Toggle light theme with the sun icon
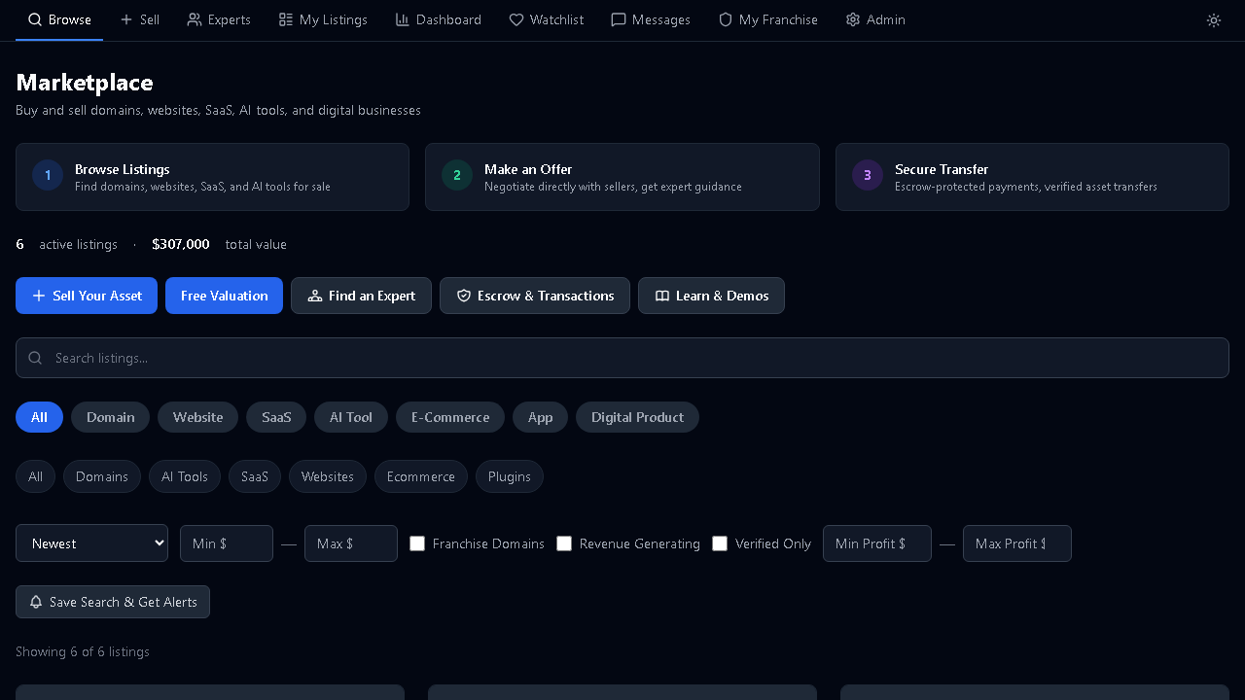 (x=1213, y=19)
